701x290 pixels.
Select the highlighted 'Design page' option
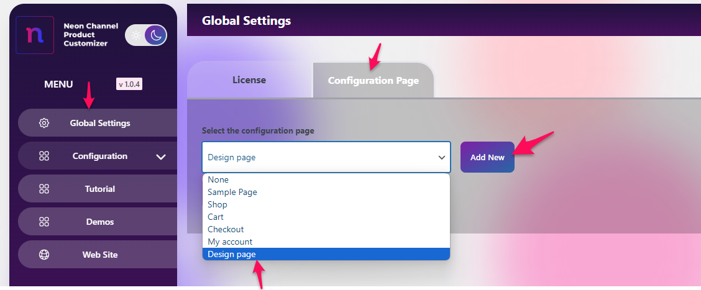click(232, 254)
